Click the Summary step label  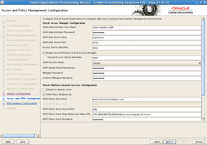pos(12,108)
